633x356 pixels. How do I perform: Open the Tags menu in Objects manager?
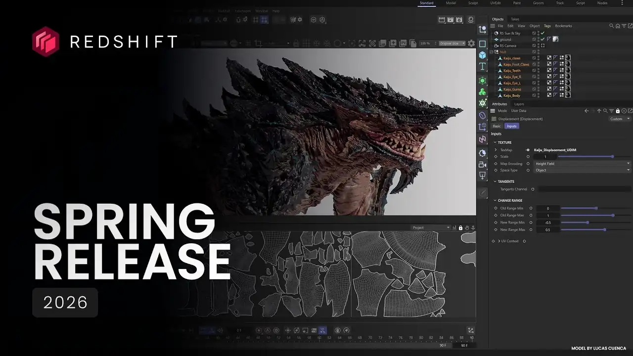pos(547,26)
